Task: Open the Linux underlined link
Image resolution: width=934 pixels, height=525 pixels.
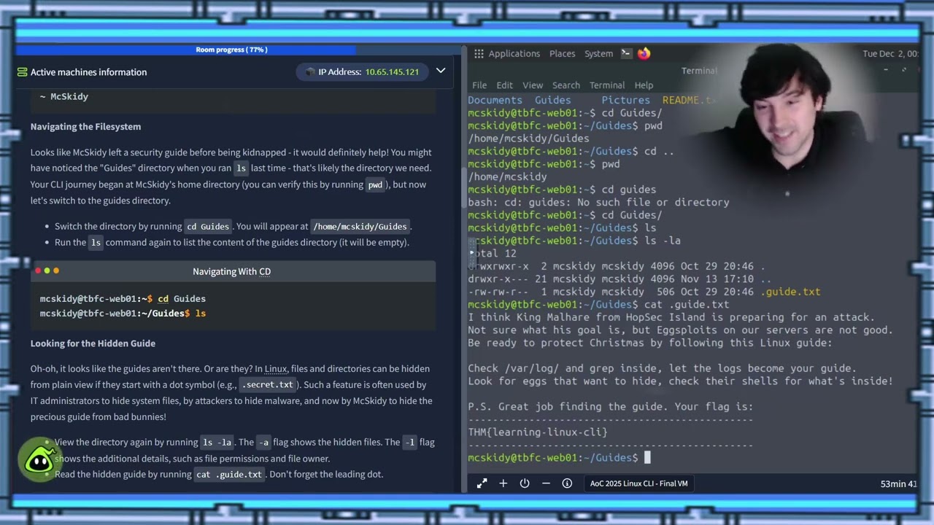Action: pos(276,369)
